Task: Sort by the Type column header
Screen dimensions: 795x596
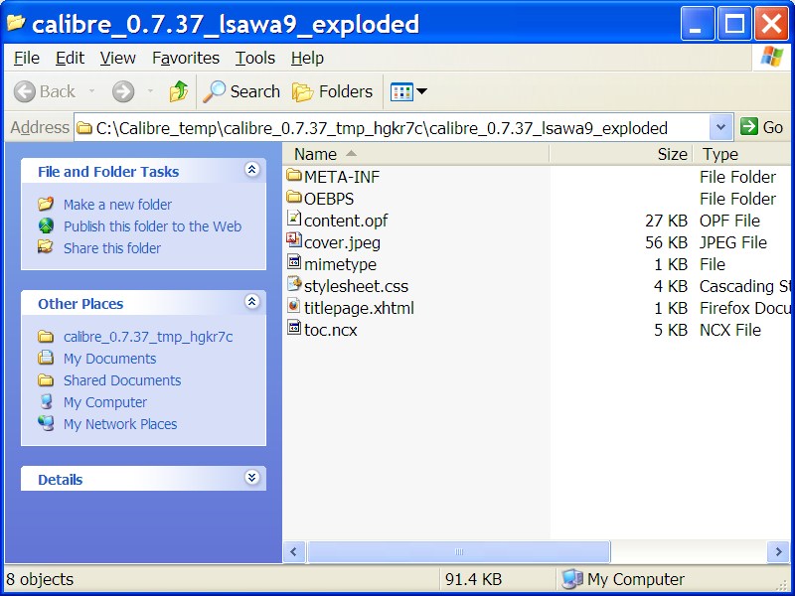Action: pos(741,154)
